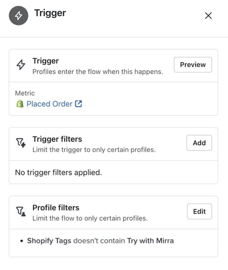228x270 pixels.
Task: Click the funnel with lightning Trigger filters icon
Action: pos(21,143)
